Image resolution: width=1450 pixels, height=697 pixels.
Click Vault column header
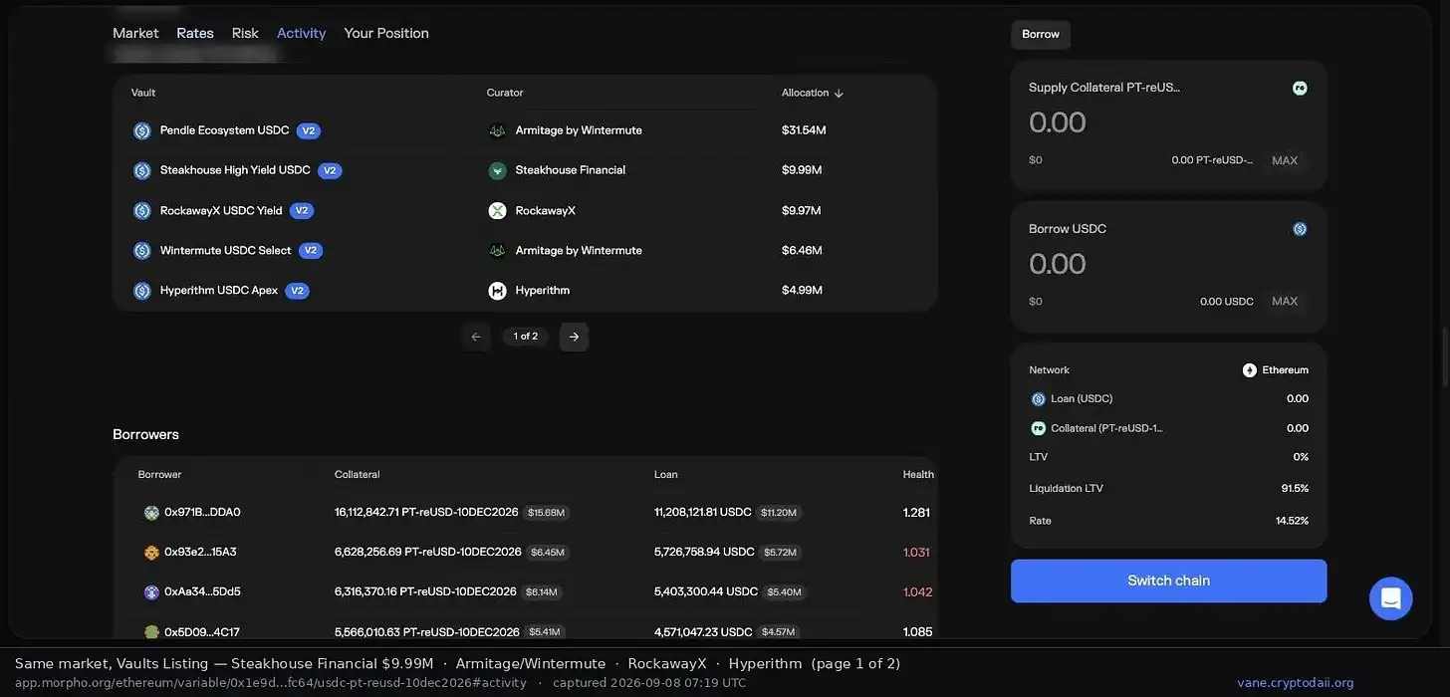(x=143, y=93)
